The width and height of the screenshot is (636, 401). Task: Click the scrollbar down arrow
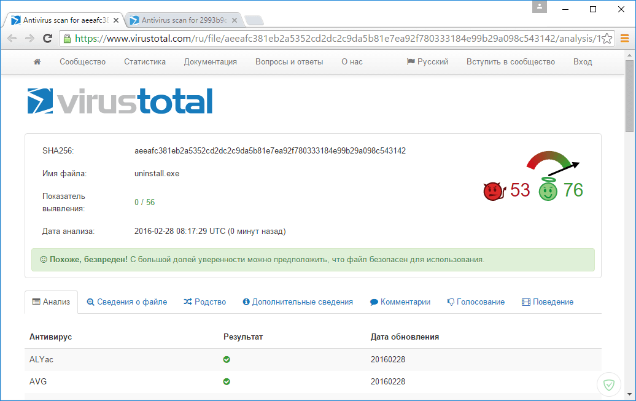[629, 394]
